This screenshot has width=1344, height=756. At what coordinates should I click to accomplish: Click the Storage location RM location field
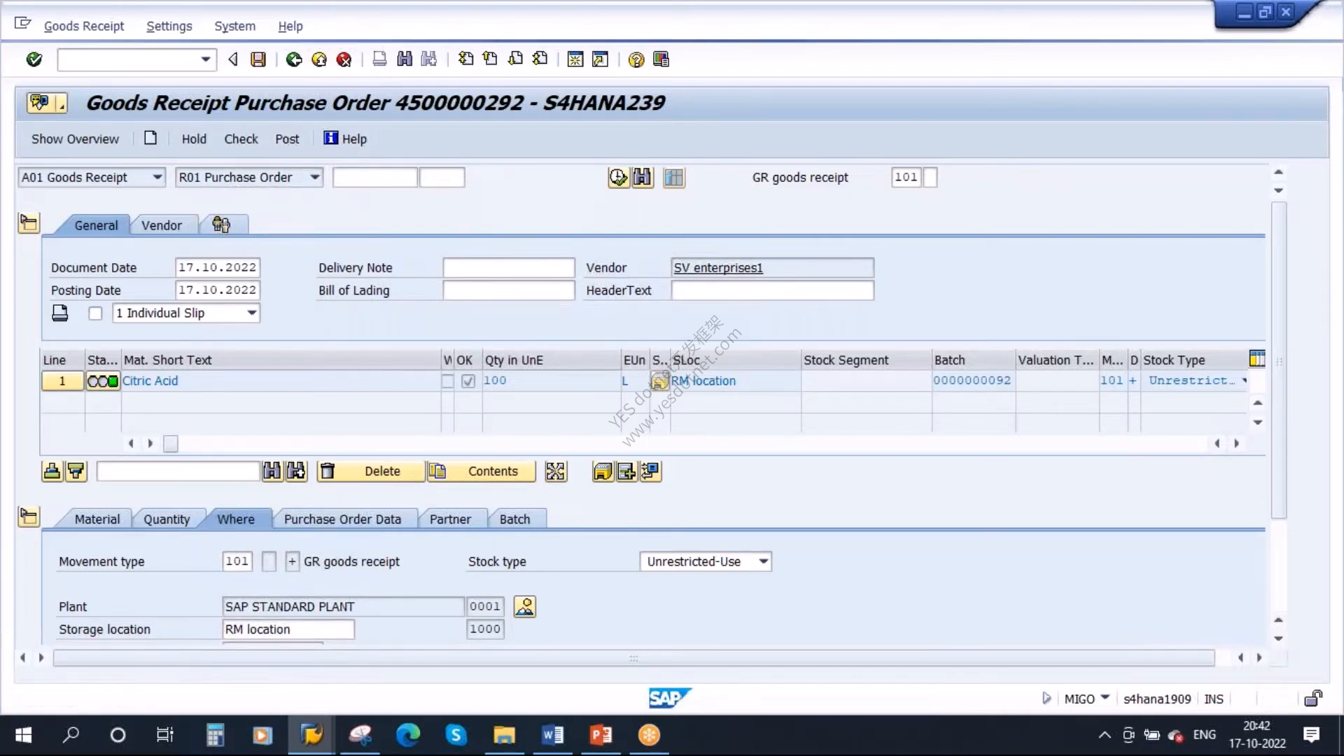tap(288, 629)
